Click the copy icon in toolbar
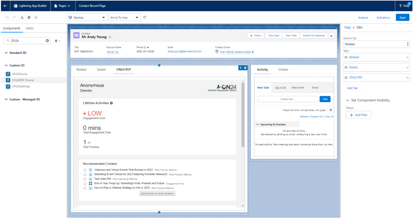The image size is (414, 219). pyautogui.click(x=29, y=18)
